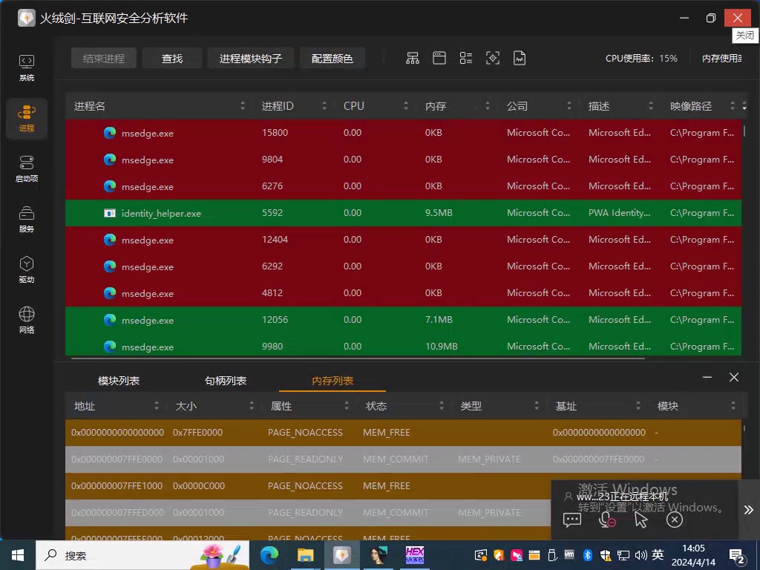Open the 驱动 sidebar section
Image resolution: width=760 pixels, height=570 pixels.
point(27,269)
